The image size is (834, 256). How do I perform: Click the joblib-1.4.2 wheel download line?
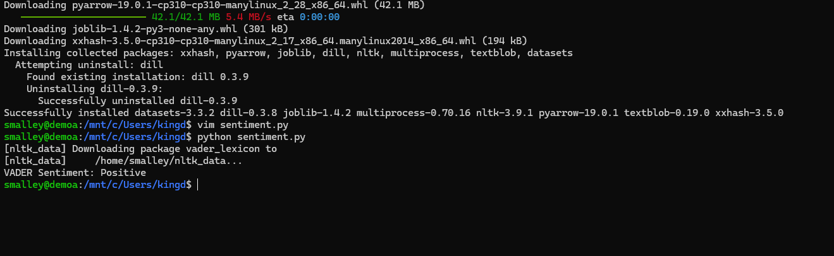(146, 29)
